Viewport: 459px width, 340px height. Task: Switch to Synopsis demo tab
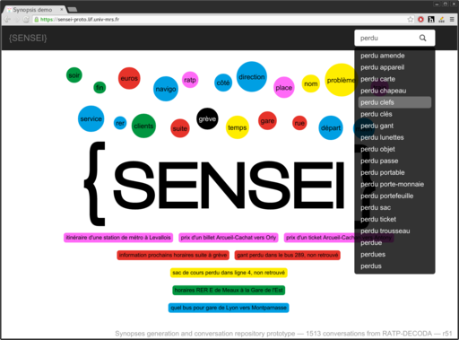coord(34,10)
